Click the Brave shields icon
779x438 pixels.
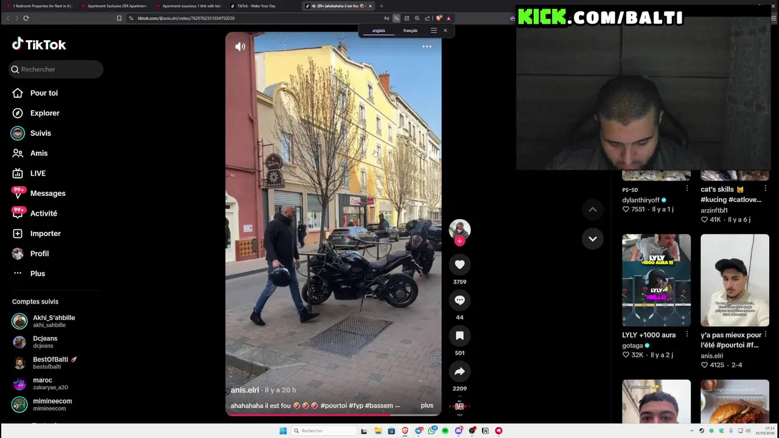tap(439, 18)
